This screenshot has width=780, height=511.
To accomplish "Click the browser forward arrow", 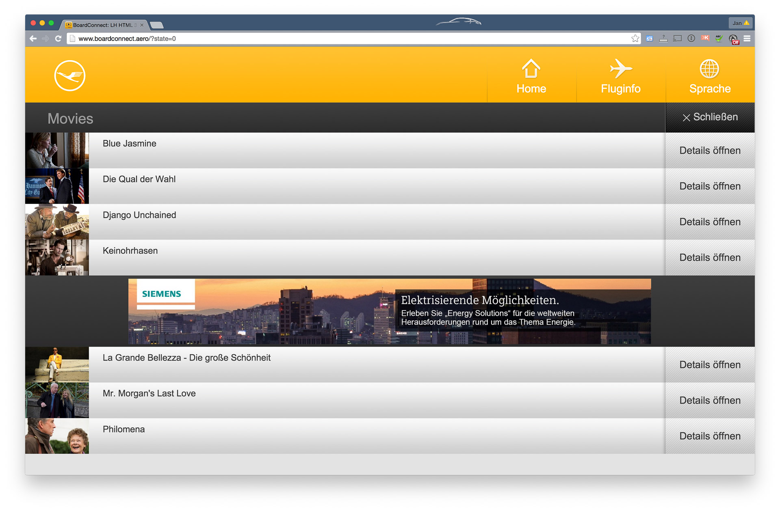I will 45,39.
